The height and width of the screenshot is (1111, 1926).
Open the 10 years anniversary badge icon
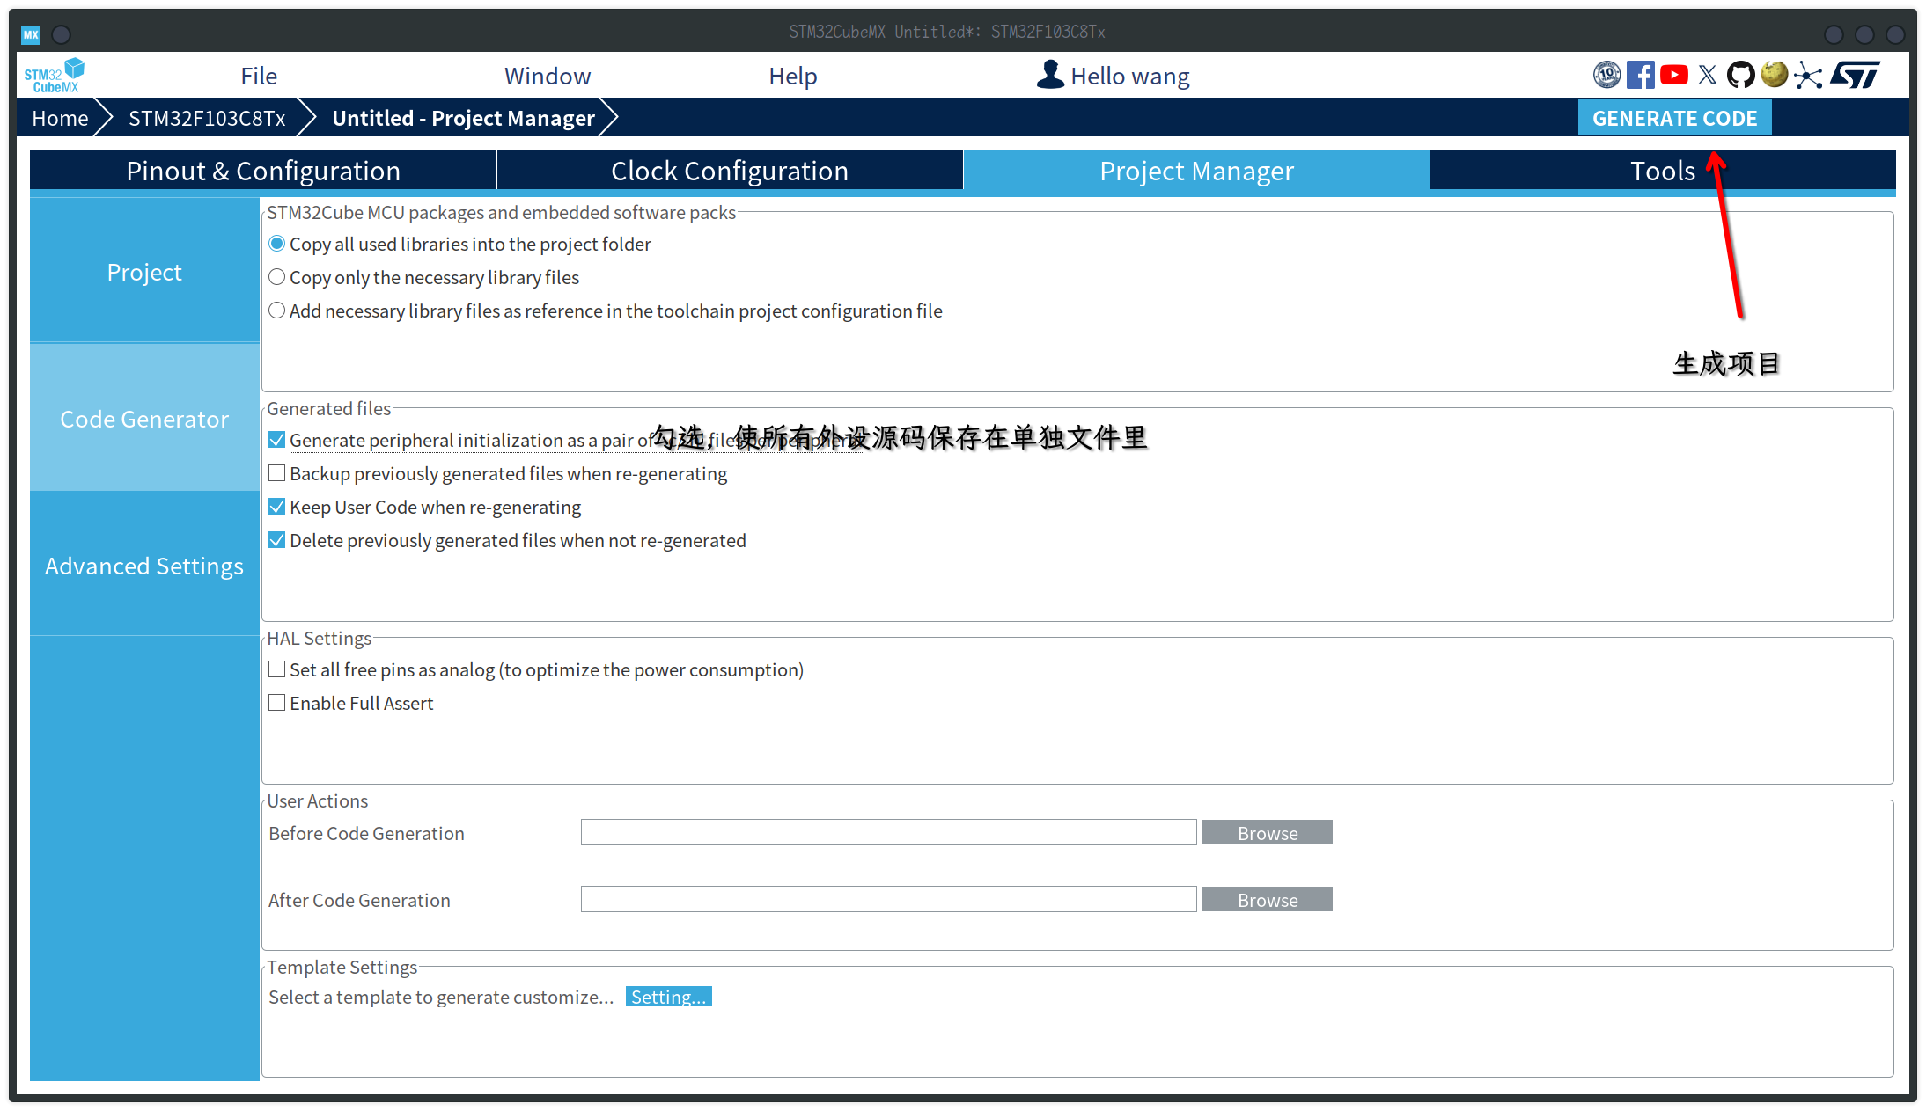(1606, 75)
